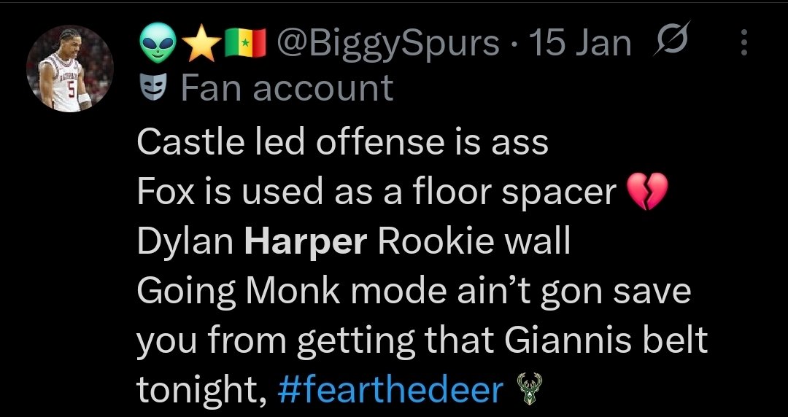Click the Fan account label
Viewport: 788px width, 417px height.
tap(286, 89)
